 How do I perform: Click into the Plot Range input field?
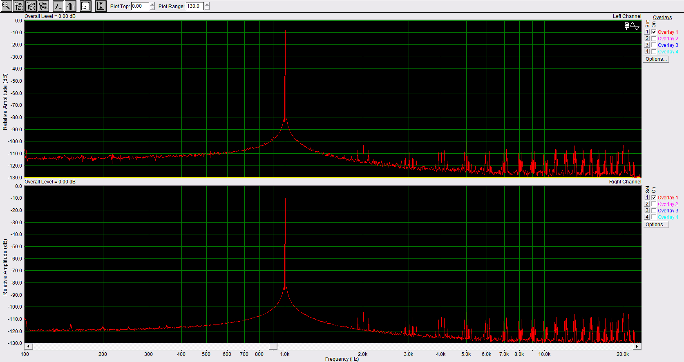(x=194, y=6)
